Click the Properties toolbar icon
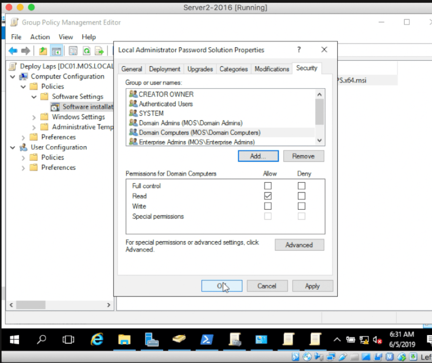432x363 pixels. (x=72, y=51)
